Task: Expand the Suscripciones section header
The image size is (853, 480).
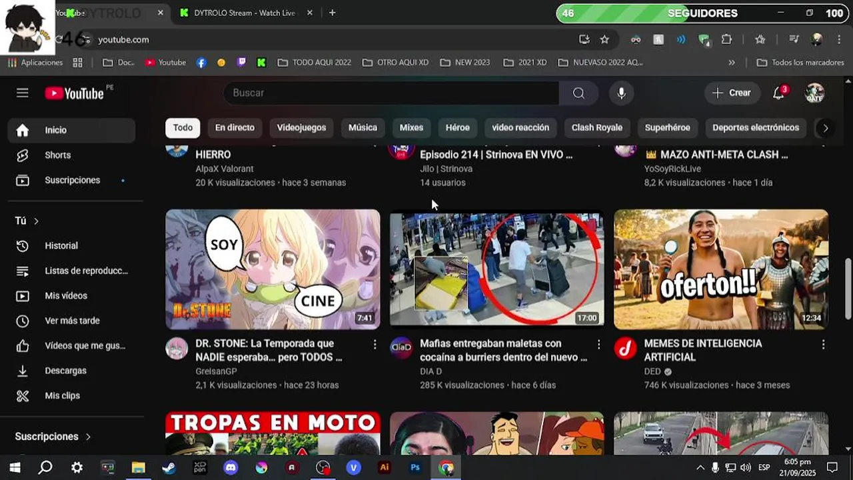Action: click(53, 437)
